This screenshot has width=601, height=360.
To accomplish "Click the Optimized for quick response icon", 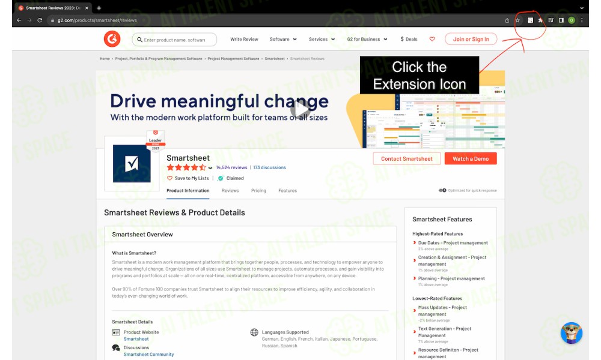I will [x=442, y=190].
